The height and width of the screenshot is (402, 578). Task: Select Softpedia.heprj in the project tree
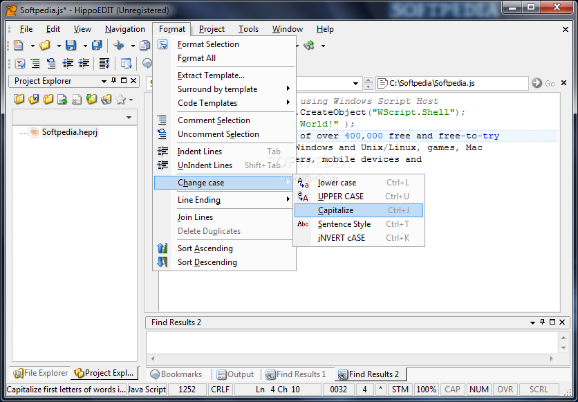[69, 132]
